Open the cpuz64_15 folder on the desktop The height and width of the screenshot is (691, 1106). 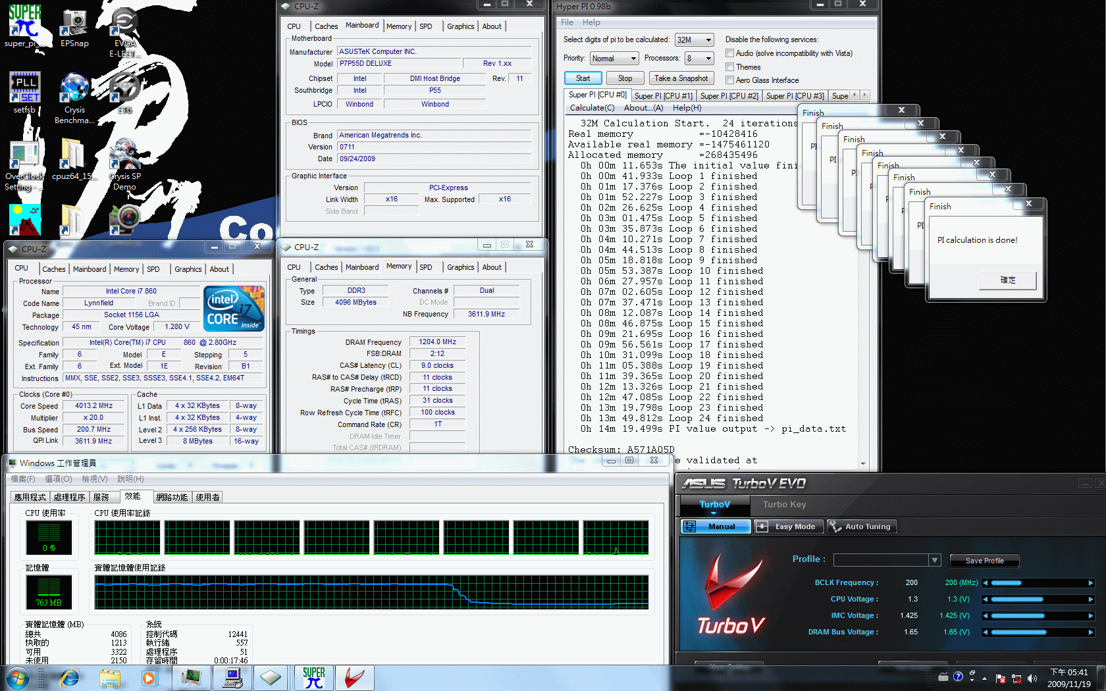tap(72, 159)
